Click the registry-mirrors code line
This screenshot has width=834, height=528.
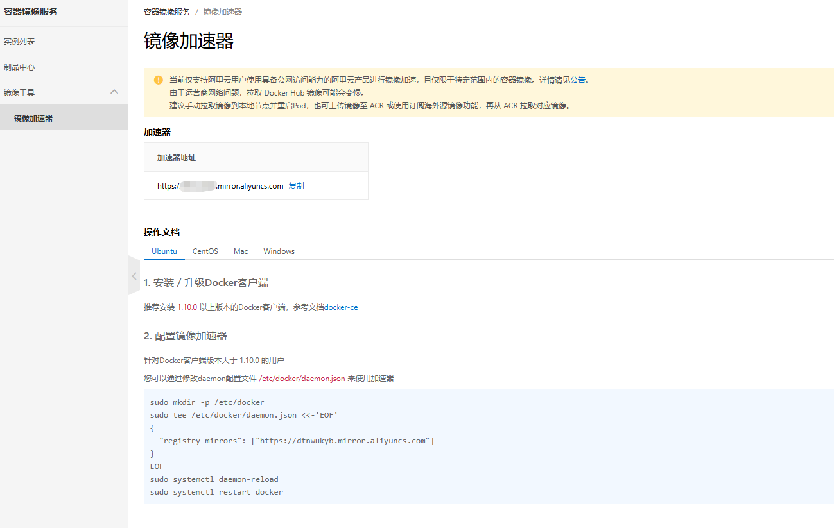tap(297, 441)
